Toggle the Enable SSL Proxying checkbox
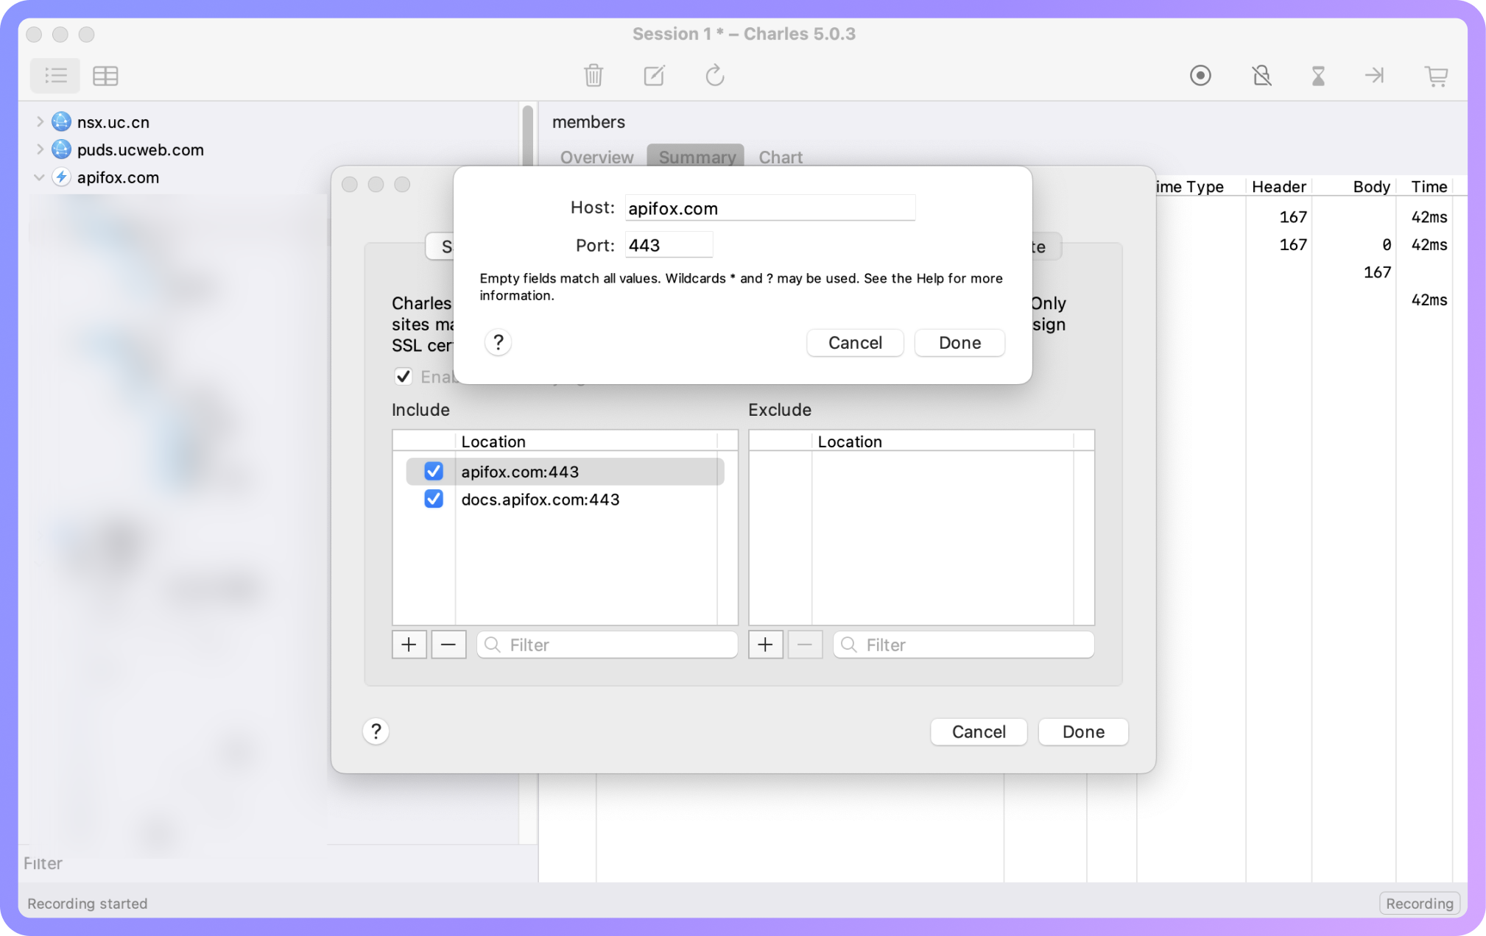The height and width of the screenshot is (936, 1486). pyautogui.click(x=403, y=376)
